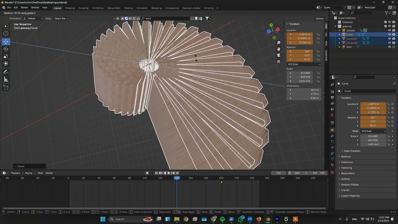Select the Scale tool
398x224 pixels.
point(6,56)
